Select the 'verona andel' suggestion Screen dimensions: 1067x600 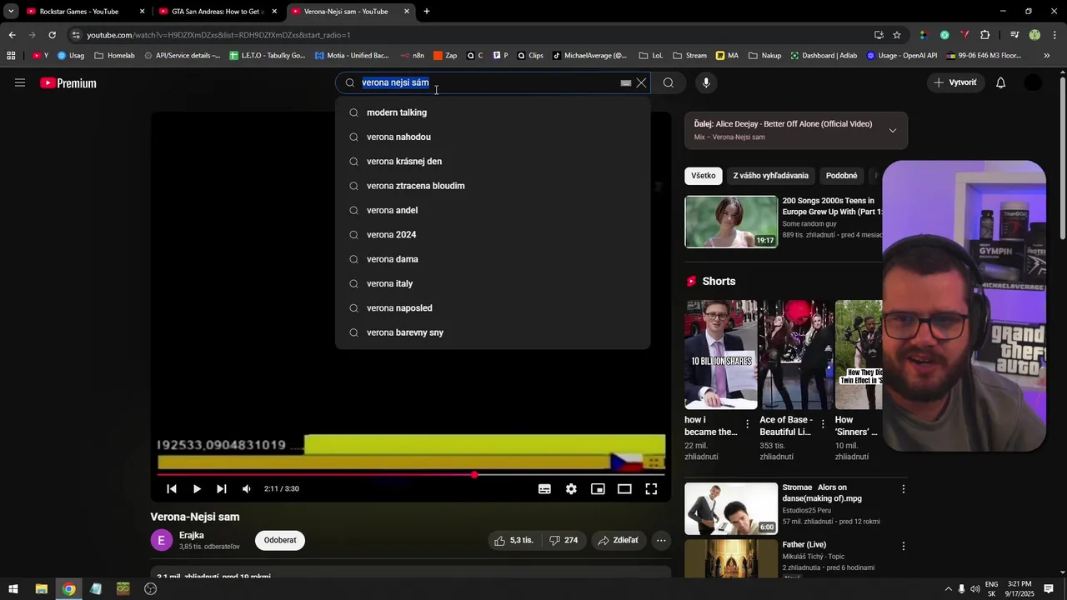(x=493, y=210)
